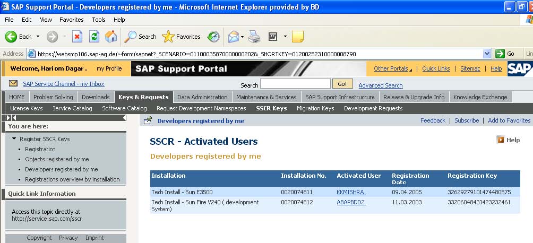Viewport: 533px width, 243px height.
Task: Open the Help menu in menu bar
Action: click(119, 20)
